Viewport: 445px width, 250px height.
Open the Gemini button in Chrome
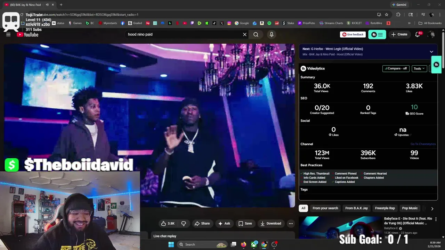point(399,5)
